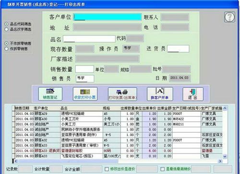Viewport: 240px width, 174px height.
Task: Click horizontal scrollbar left arrow
Action: pos(16,161)
